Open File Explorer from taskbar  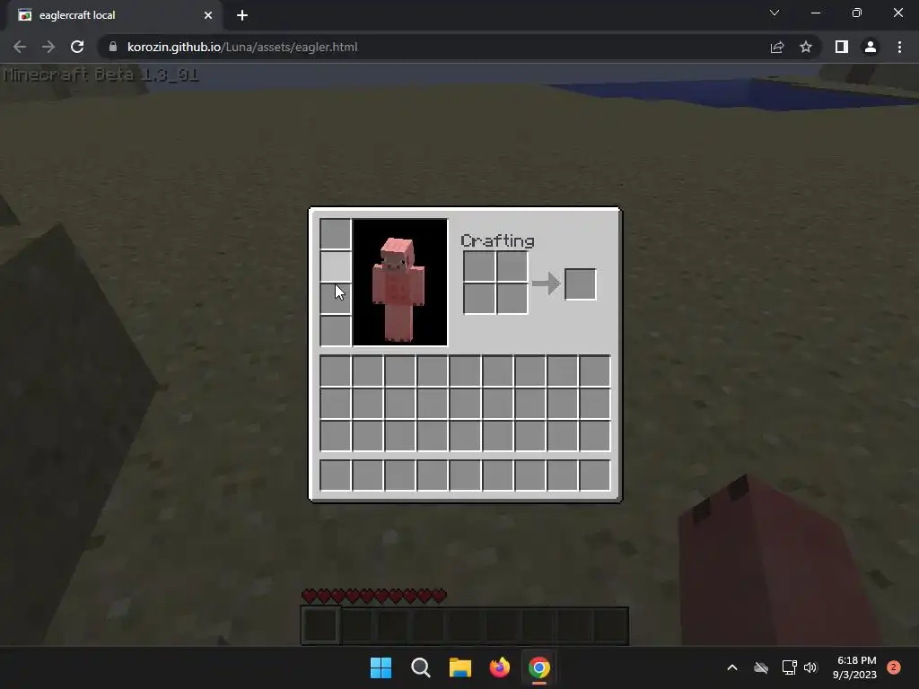(460, 667)
